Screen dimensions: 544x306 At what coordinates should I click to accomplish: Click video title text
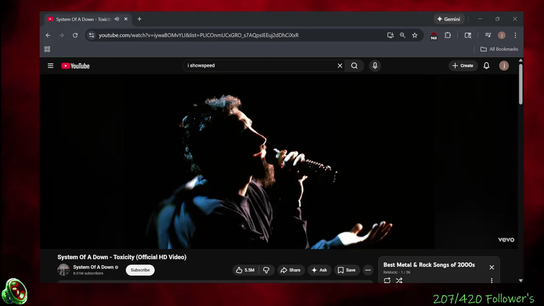pyautogui.click(x=122, y=257)
